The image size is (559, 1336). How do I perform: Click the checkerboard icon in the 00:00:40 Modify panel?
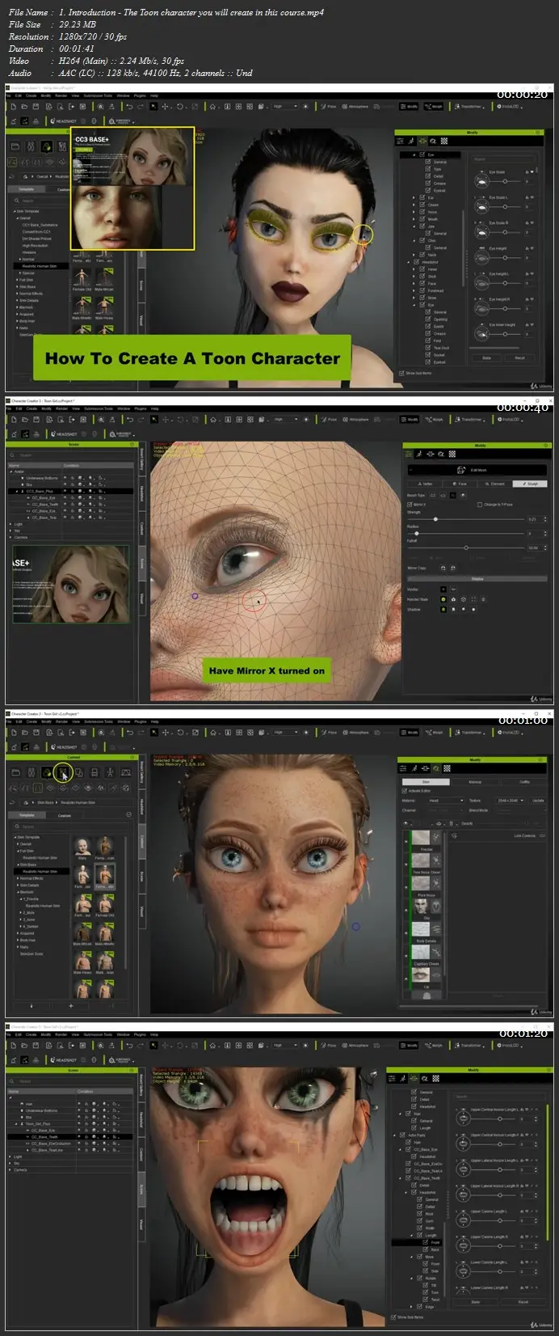[452, 454]
